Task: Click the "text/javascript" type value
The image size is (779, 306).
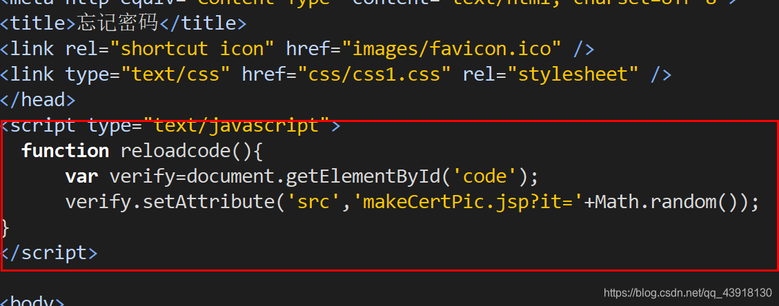Action: (237, 125)
